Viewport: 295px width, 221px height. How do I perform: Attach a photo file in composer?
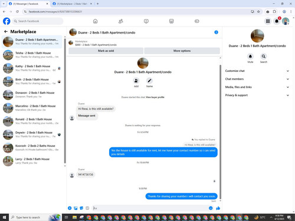pos(76,208)
